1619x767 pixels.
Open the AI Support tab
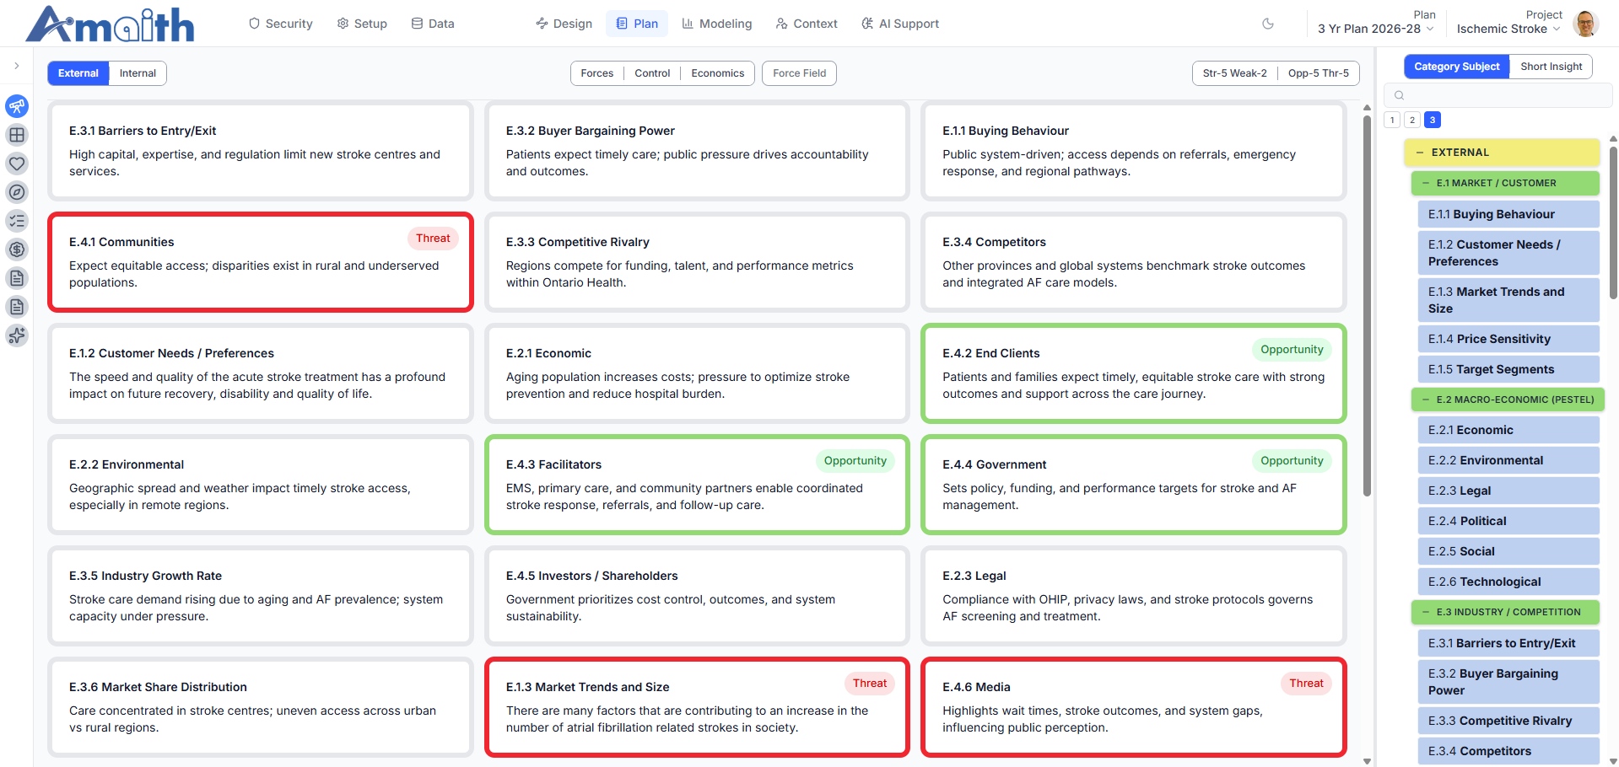(x=900, y=24)
